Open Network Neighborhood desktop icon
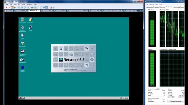The height and width of the screenshot is (105, 188). 22,29
